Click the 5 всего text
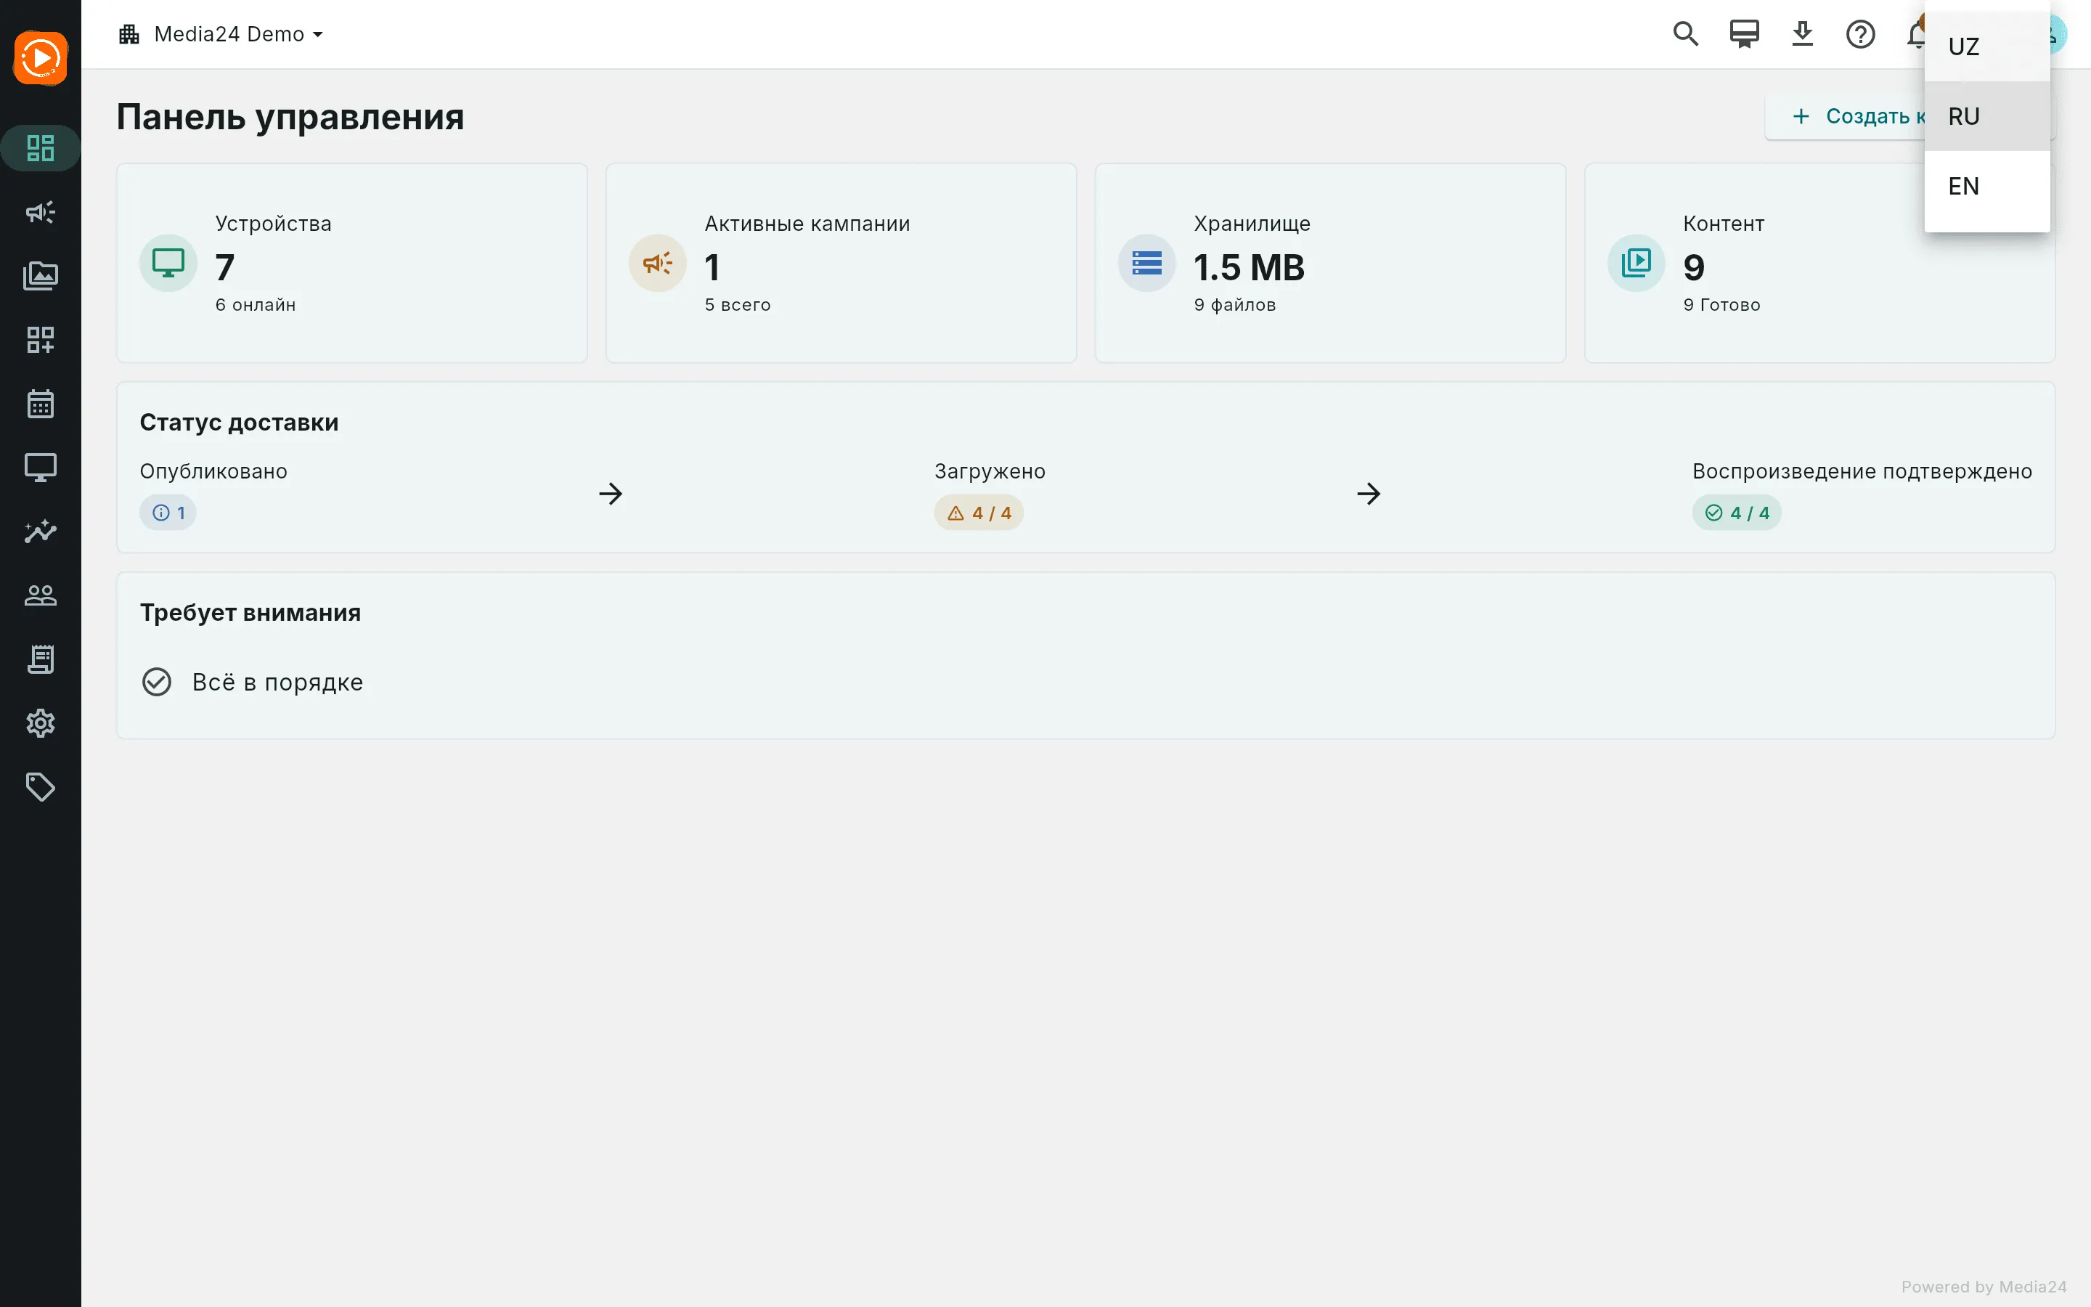The height and width of the screenshot is (1307, 2091). point(737,304)
